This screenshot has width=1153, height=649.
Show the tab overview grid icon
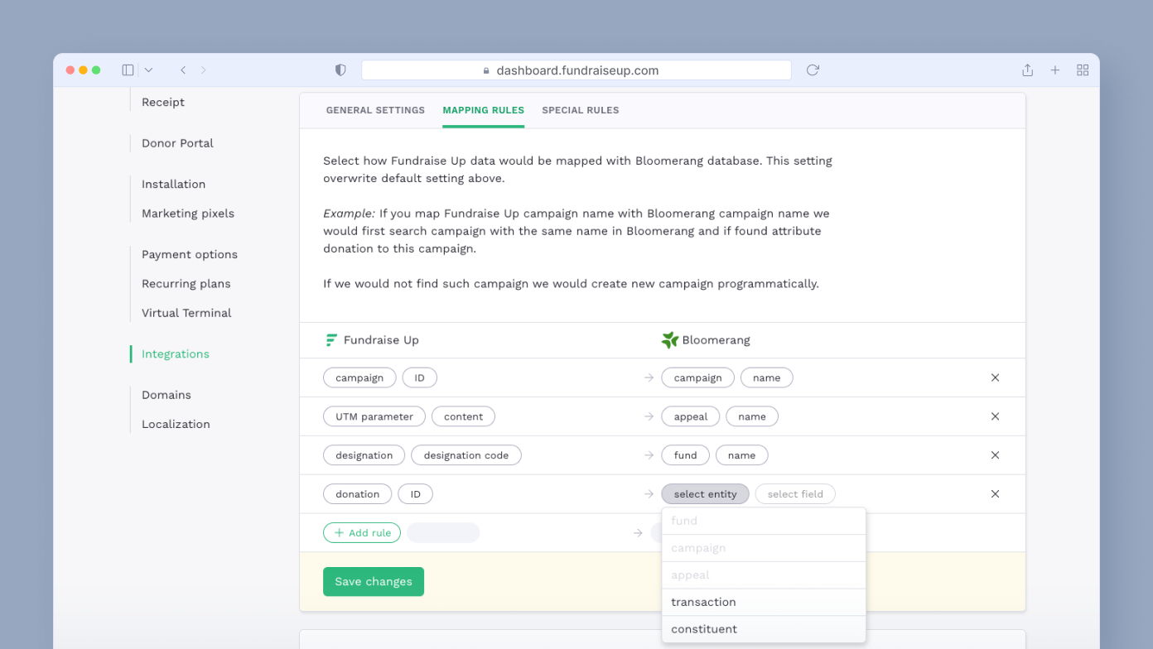(1083, 70)
